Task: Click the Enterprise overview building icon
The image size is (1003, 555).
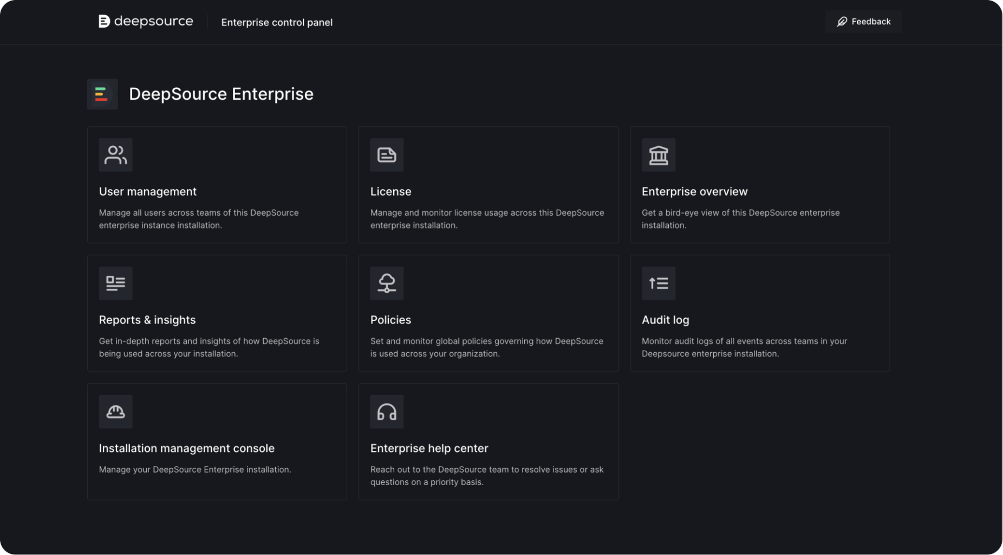Action: (x=658, y=155)
